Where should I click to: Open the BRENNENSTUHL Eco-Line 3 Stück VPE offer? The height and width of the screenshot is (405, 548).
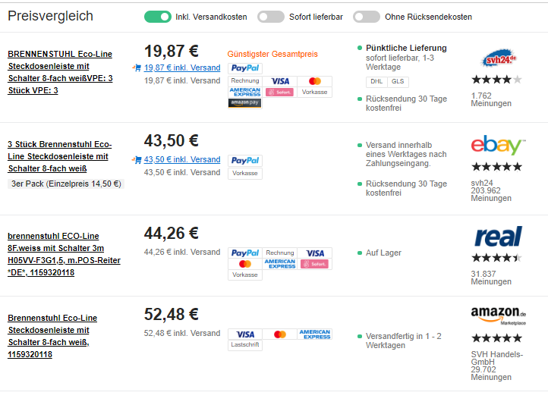pyautogui.click(x=60, y=72)
